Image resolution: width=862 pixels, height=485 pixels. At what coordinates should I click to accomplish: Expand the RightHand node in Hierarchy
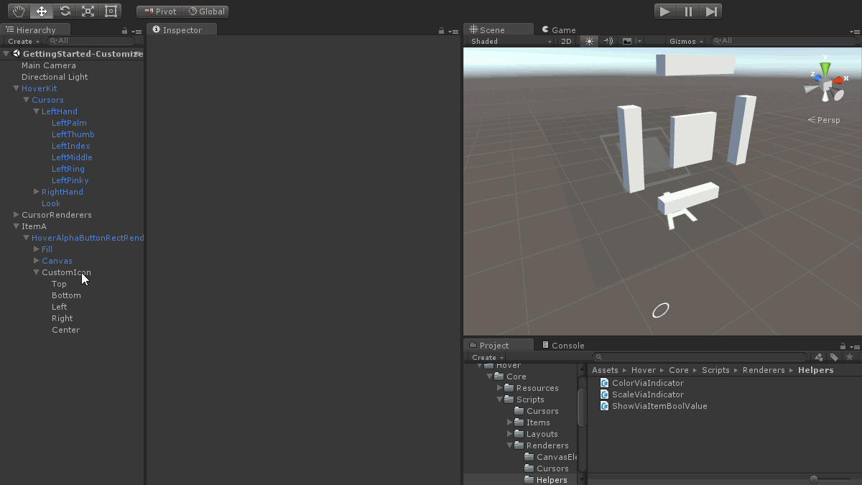[37, 192]
